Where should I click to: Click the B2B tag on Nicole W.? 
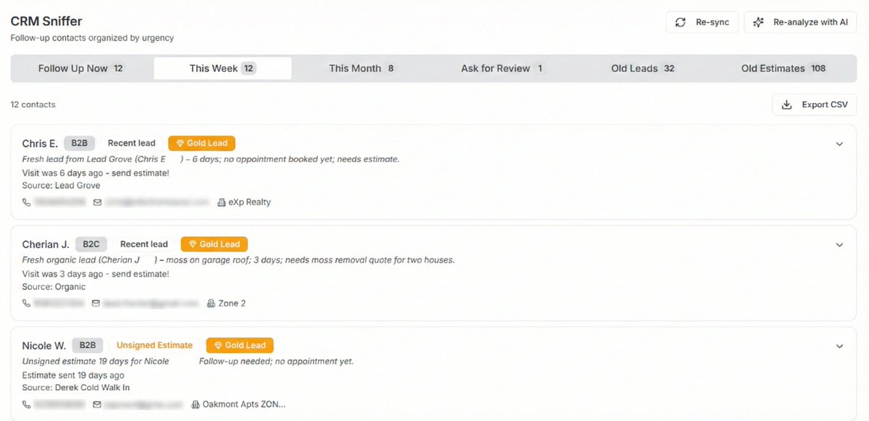tap(88, 346)
